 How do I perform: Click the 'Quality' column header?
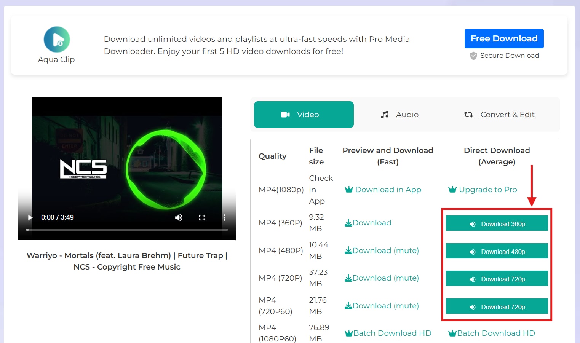(x=273, y=156)
